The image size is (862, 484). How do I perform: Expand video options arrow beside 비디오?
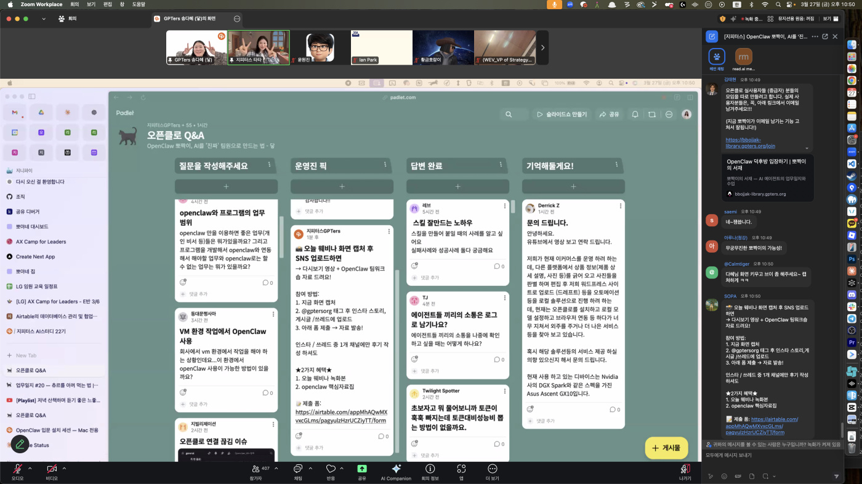64,468
